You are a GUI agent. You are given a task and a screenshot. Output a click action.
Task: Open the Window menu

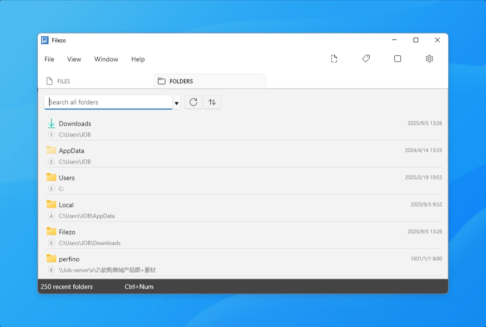point(107,59)
